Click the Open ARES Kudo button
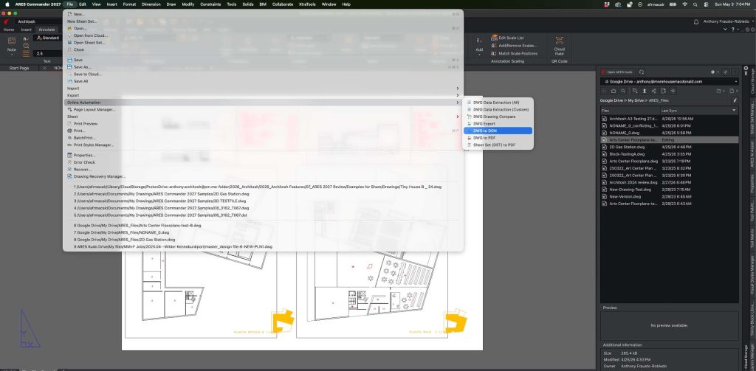Screen dimensions: 756x371 [x=617, y=72]
